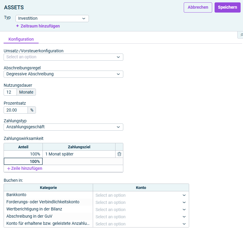Delete the '1 Monat später' payment row
Screen dimensions: 243x229
pos(119,154)
